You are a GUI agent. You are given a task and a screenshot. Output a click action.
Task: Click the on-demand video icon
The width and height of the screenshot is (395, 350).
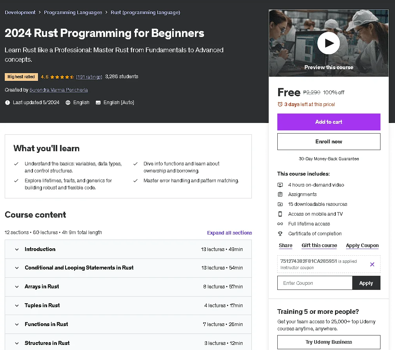(280, 185)
